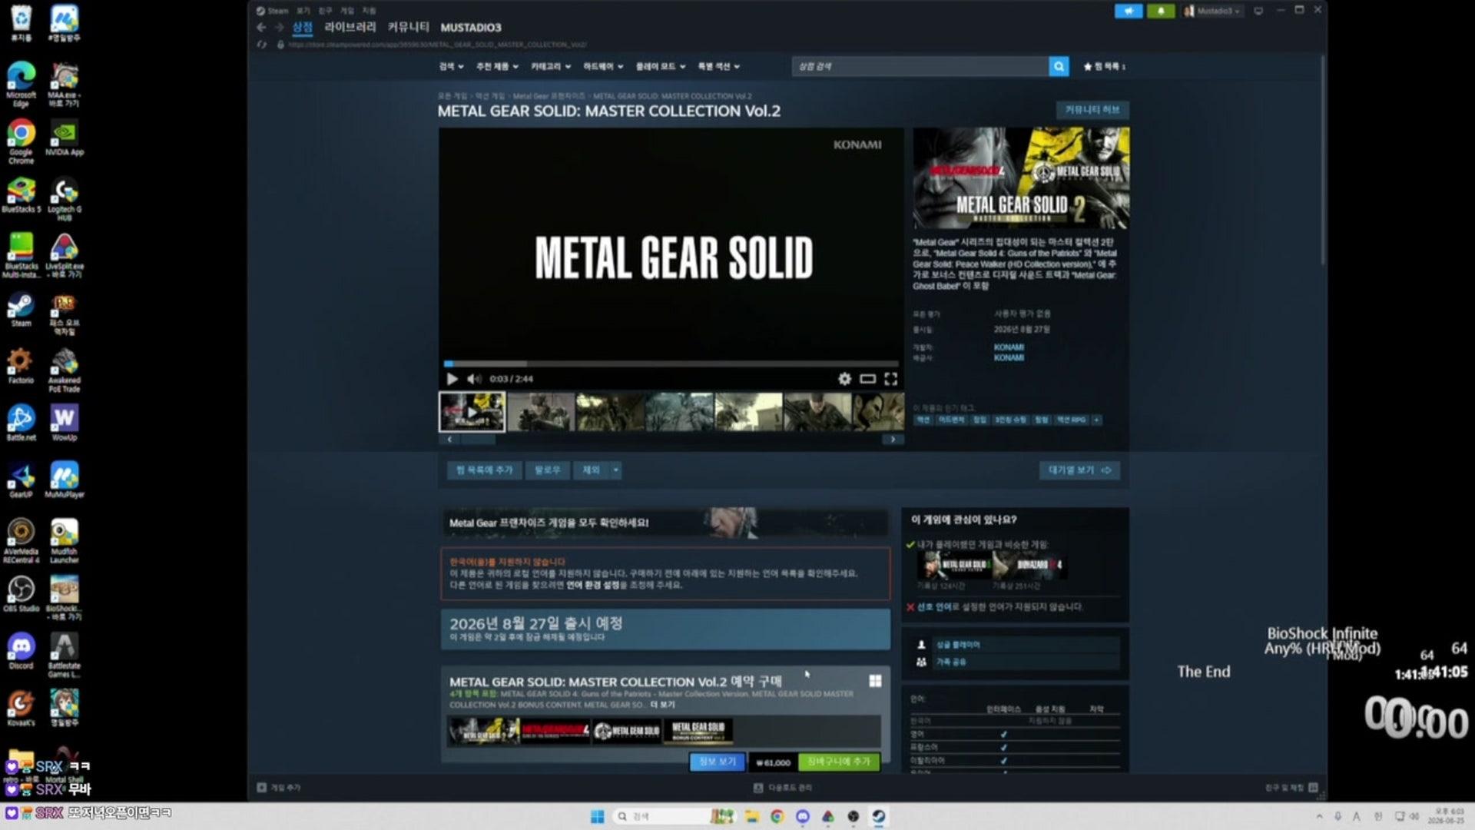1475x830 pixels.
Task: Open the NVIDIA App desktop shortcut
Action: (65, 138)
